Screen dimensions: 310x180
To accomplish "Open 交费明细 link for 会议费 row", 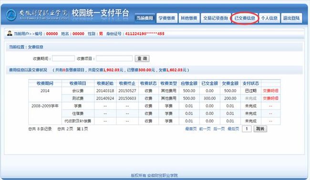I will pyautogui.click(x=270, y=91).
